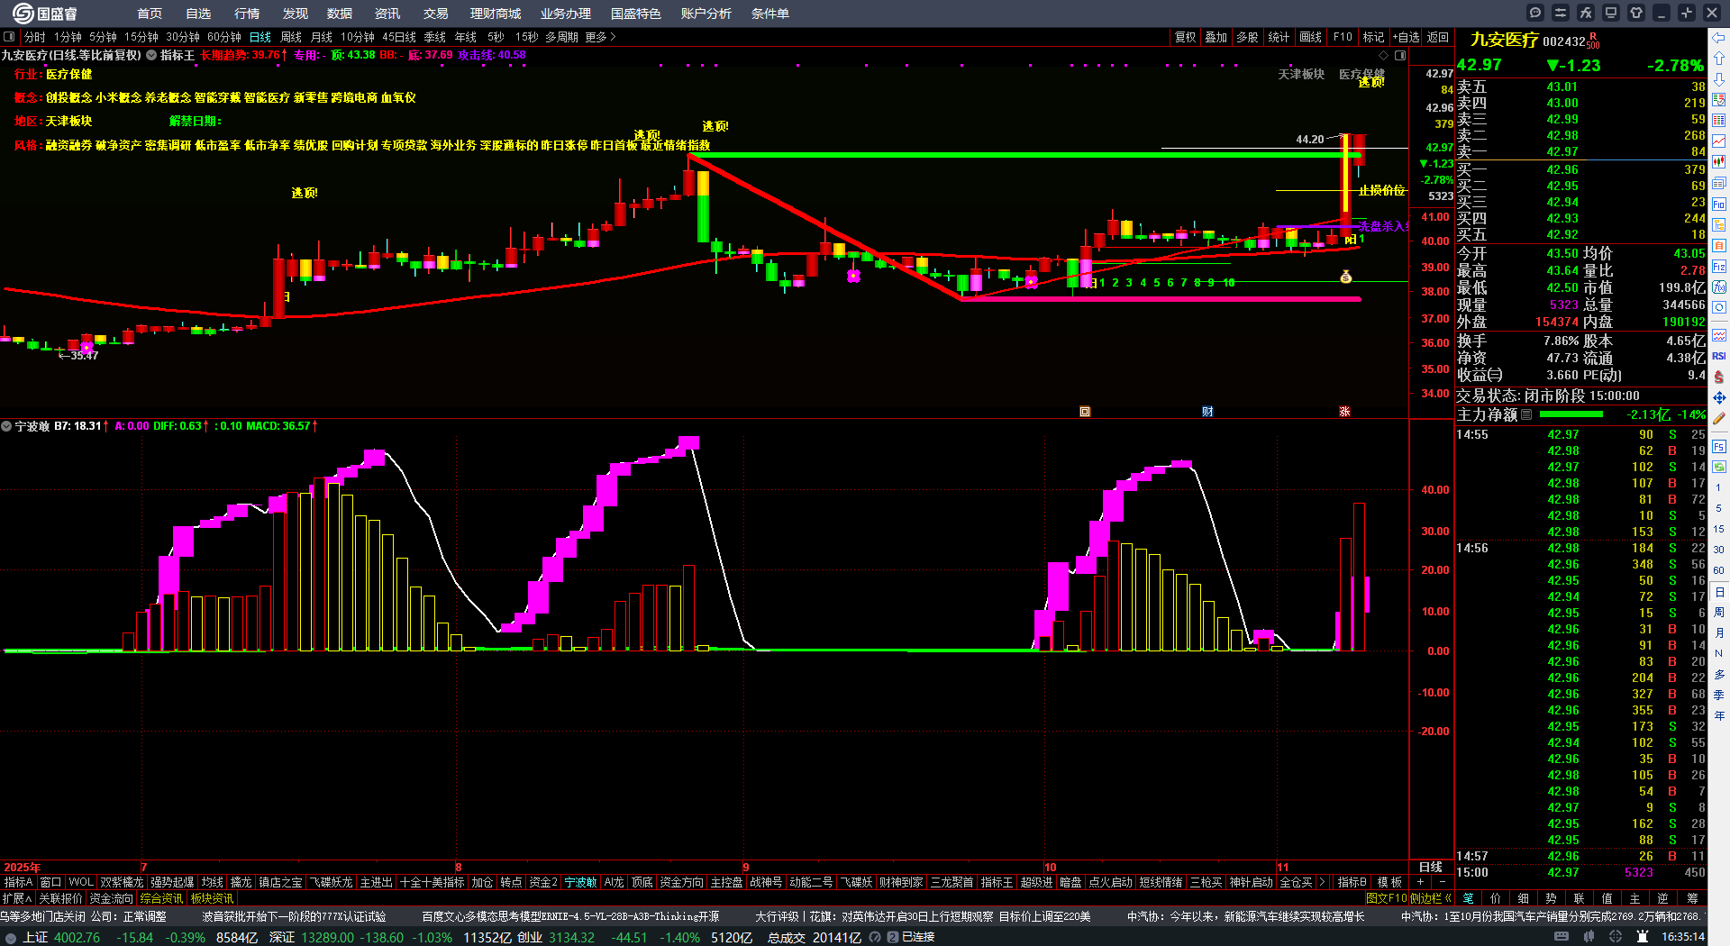Open the 多周期 multi-period dropdown
This screenshot has height=946, width=1730.
(561, 37)
